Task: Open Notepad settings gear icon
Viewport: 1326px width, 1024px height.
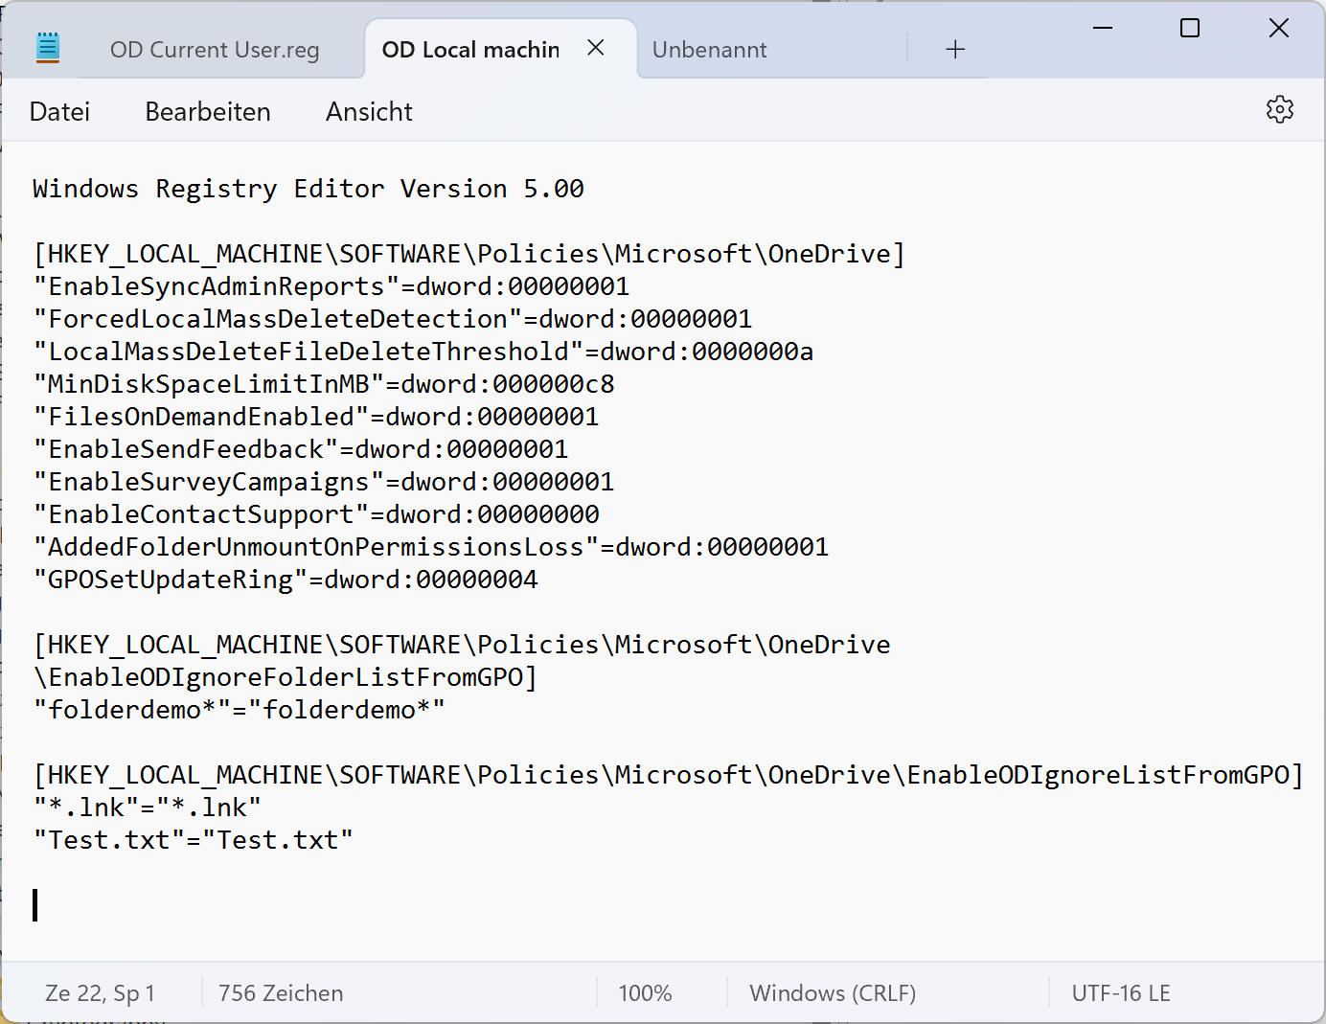Action: 1279,110
